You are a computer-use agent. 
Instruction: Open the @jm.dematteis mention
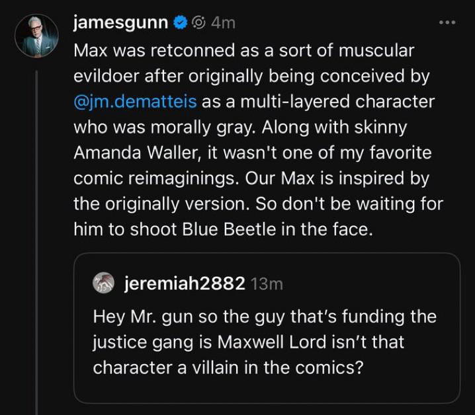(x=131, y=102)
